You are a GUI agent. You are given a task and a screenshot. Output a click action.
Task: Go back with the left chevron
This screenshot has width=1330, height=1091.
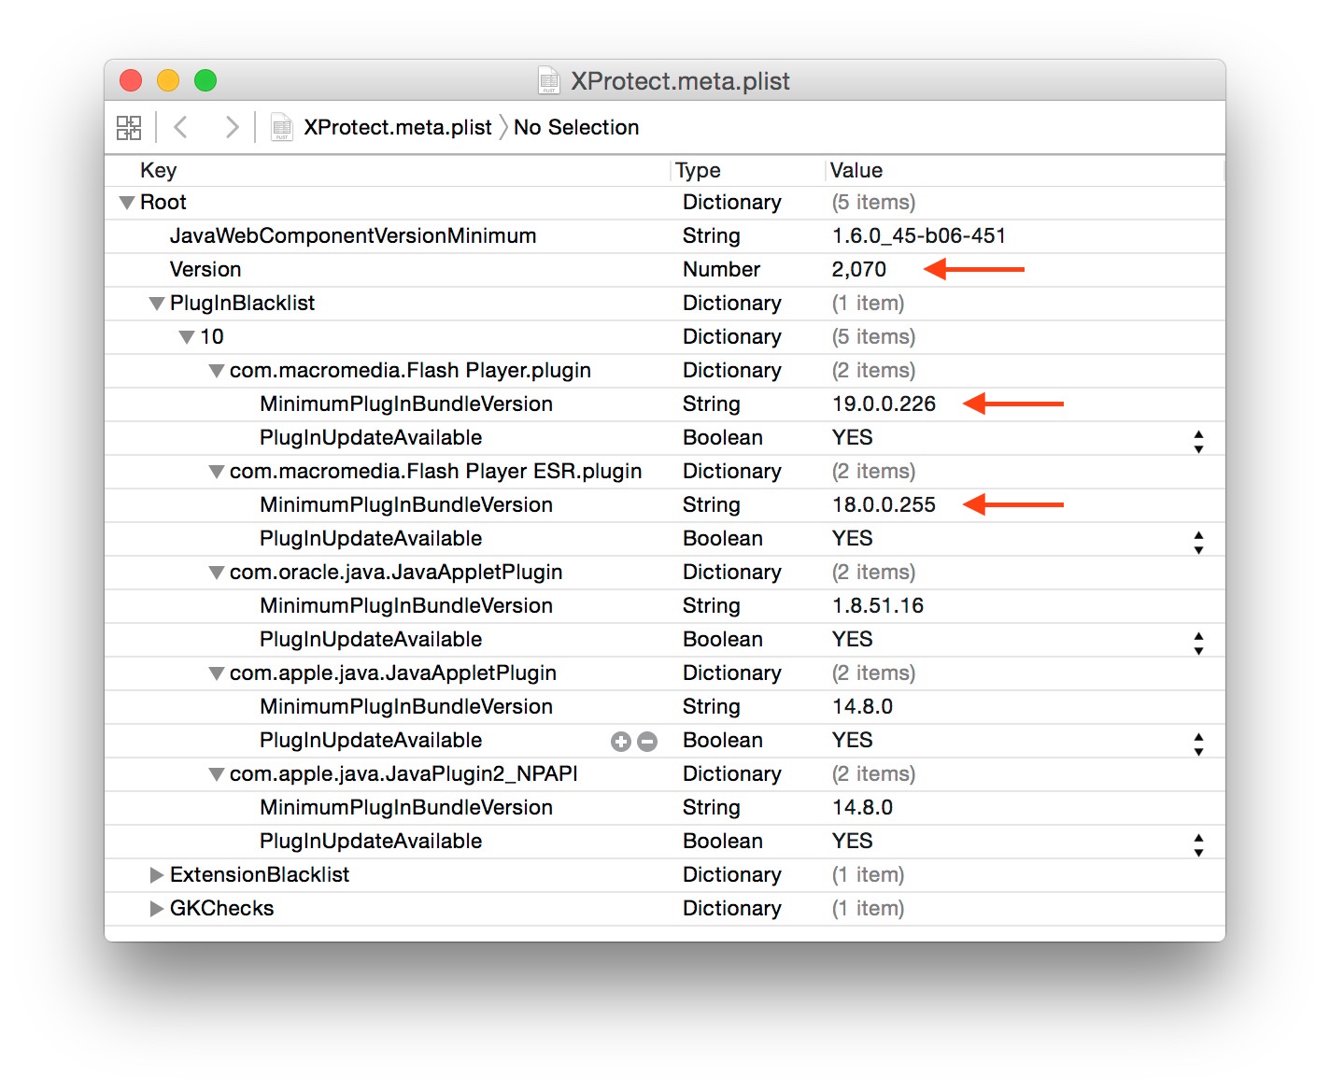(181, 127)
